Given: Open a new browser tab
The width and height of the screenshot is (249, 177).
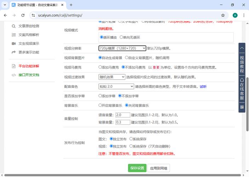Looking at the screenshot, I should click(x=71, y=5).
